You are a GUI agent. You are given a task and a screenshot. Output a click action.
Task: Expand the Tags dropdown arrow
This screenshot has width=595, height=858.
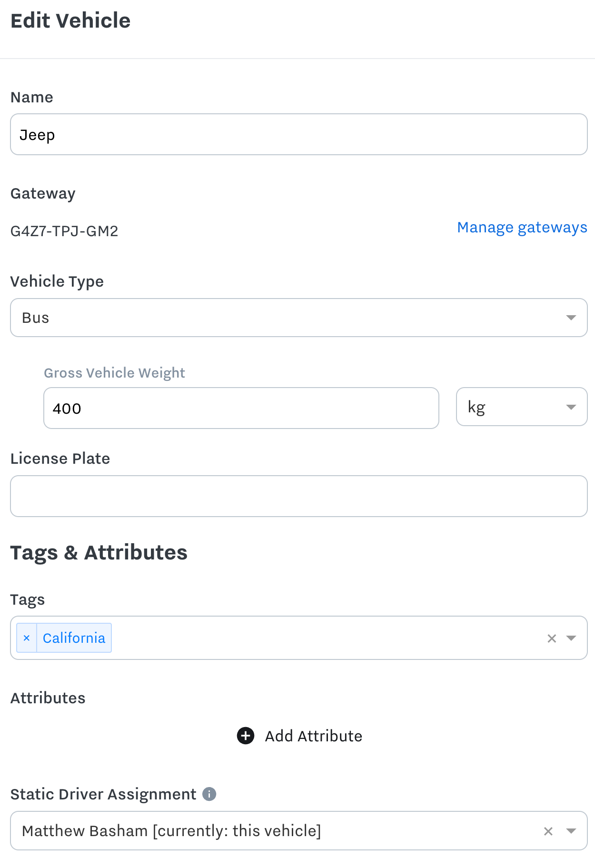point(571,638)
